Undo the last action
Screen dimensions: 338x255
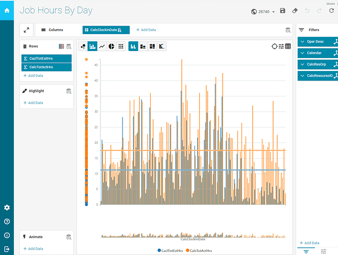tap(307, 11)
